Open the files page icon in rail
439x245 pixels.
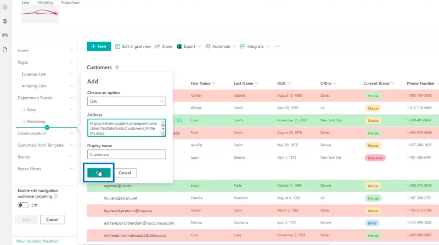click(x=5, y=49)
